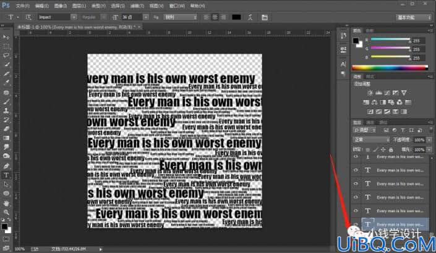Open the File menu
Viewport: 436px width, 253px height.
(x=22, y=6)
